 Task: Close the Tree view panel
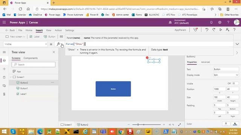(x=53, y=52)
